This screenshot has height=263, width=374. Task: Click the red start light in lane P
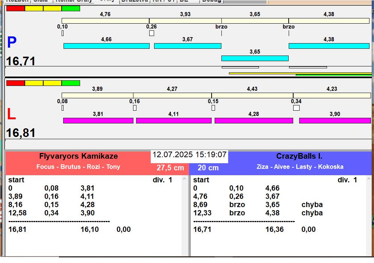click(x=15, y=8)
